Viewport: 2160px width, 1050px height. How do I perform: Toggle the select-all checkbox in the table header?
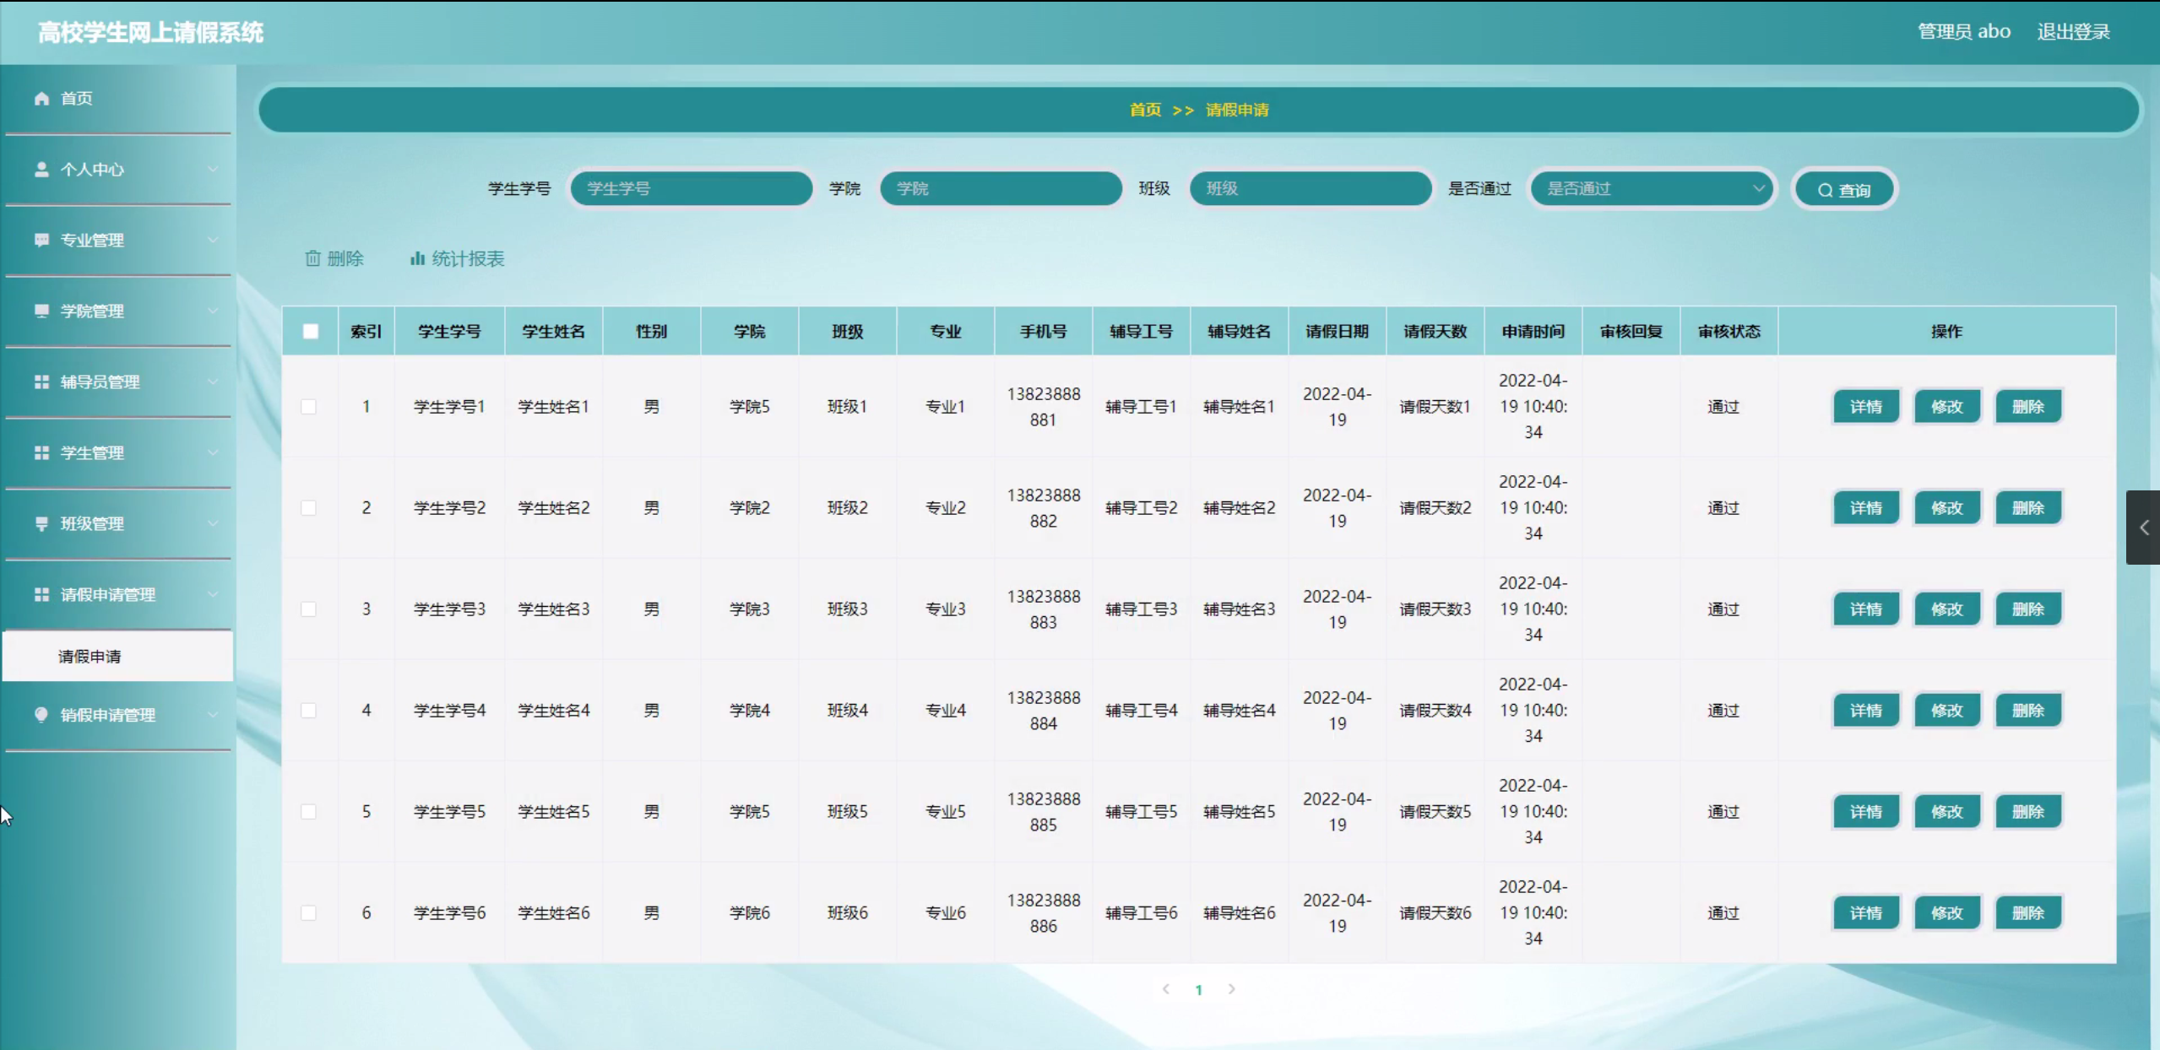311,332
